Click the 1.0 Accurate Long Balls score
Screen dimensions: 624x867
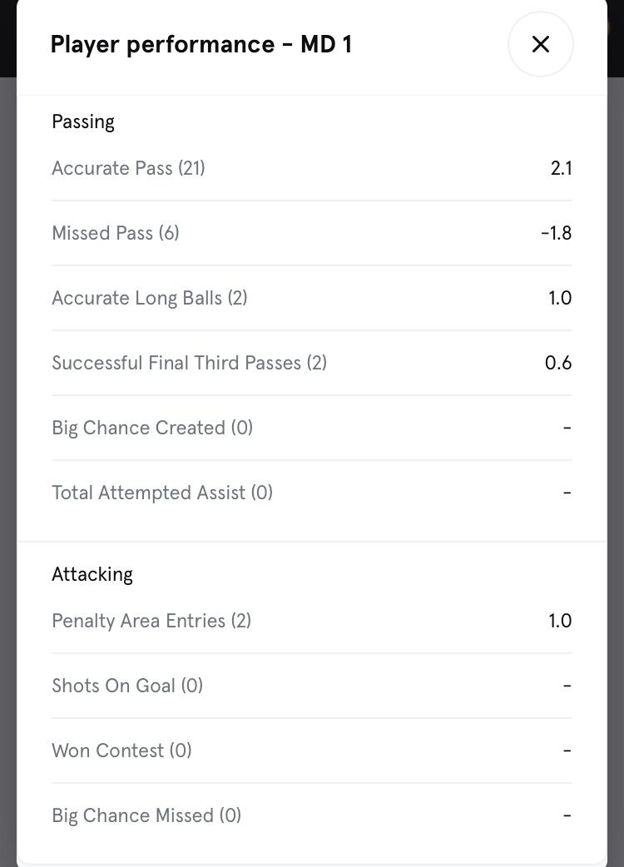click(560, 298)
